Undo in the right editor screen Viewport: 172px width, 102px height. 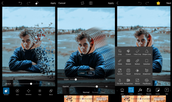[140, 3]
